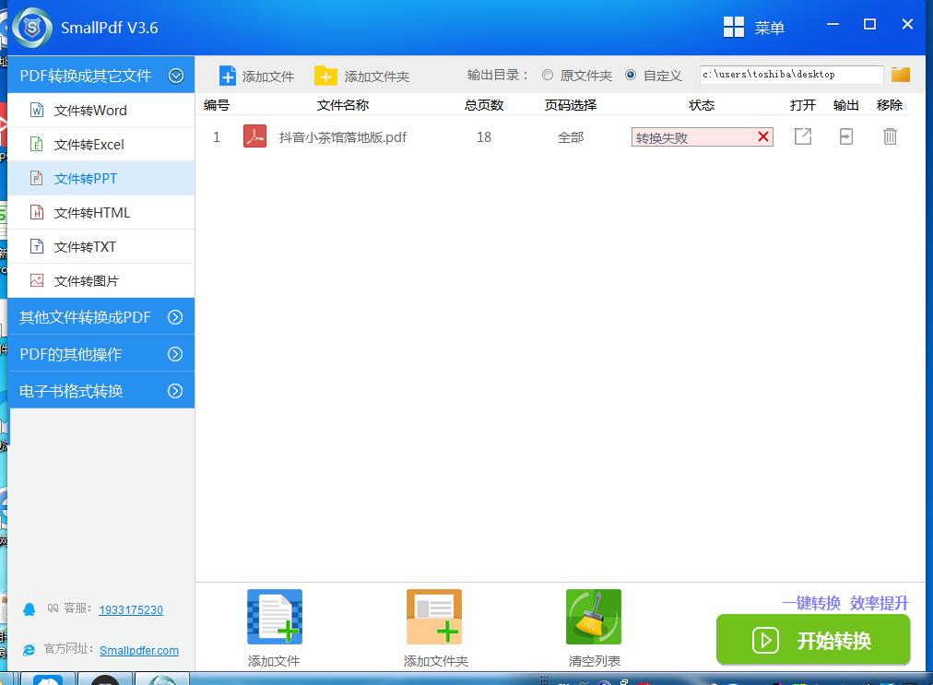
Task: Collapse the PDF转换成其它文件 section
Action: tap(176, 76)
